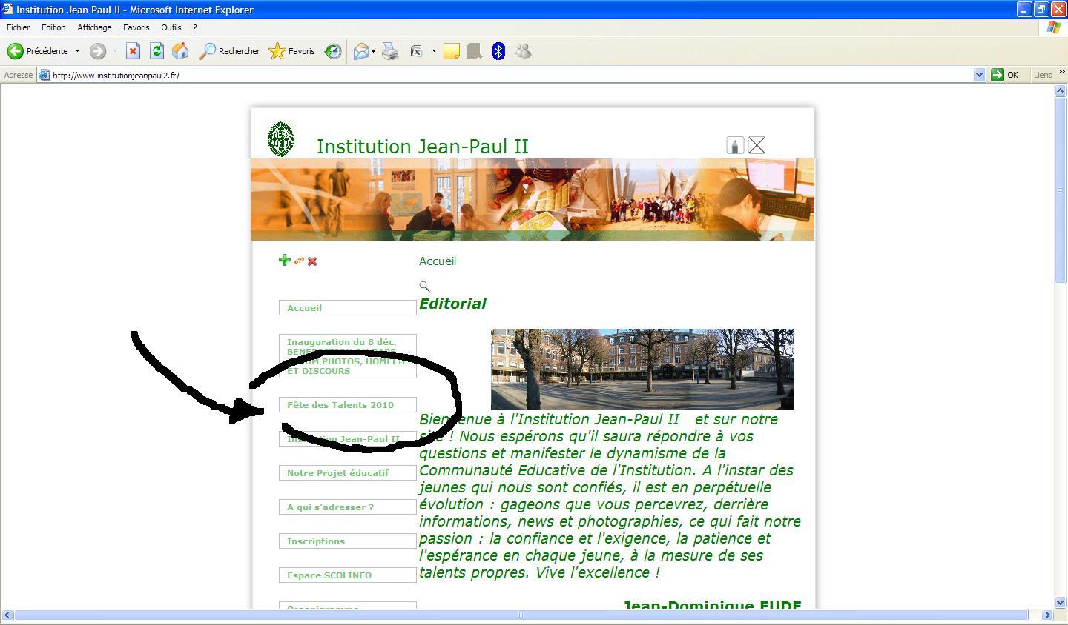Click the page icon in address bar
This screenshot has height=625, width=1068.
(44, 75)
